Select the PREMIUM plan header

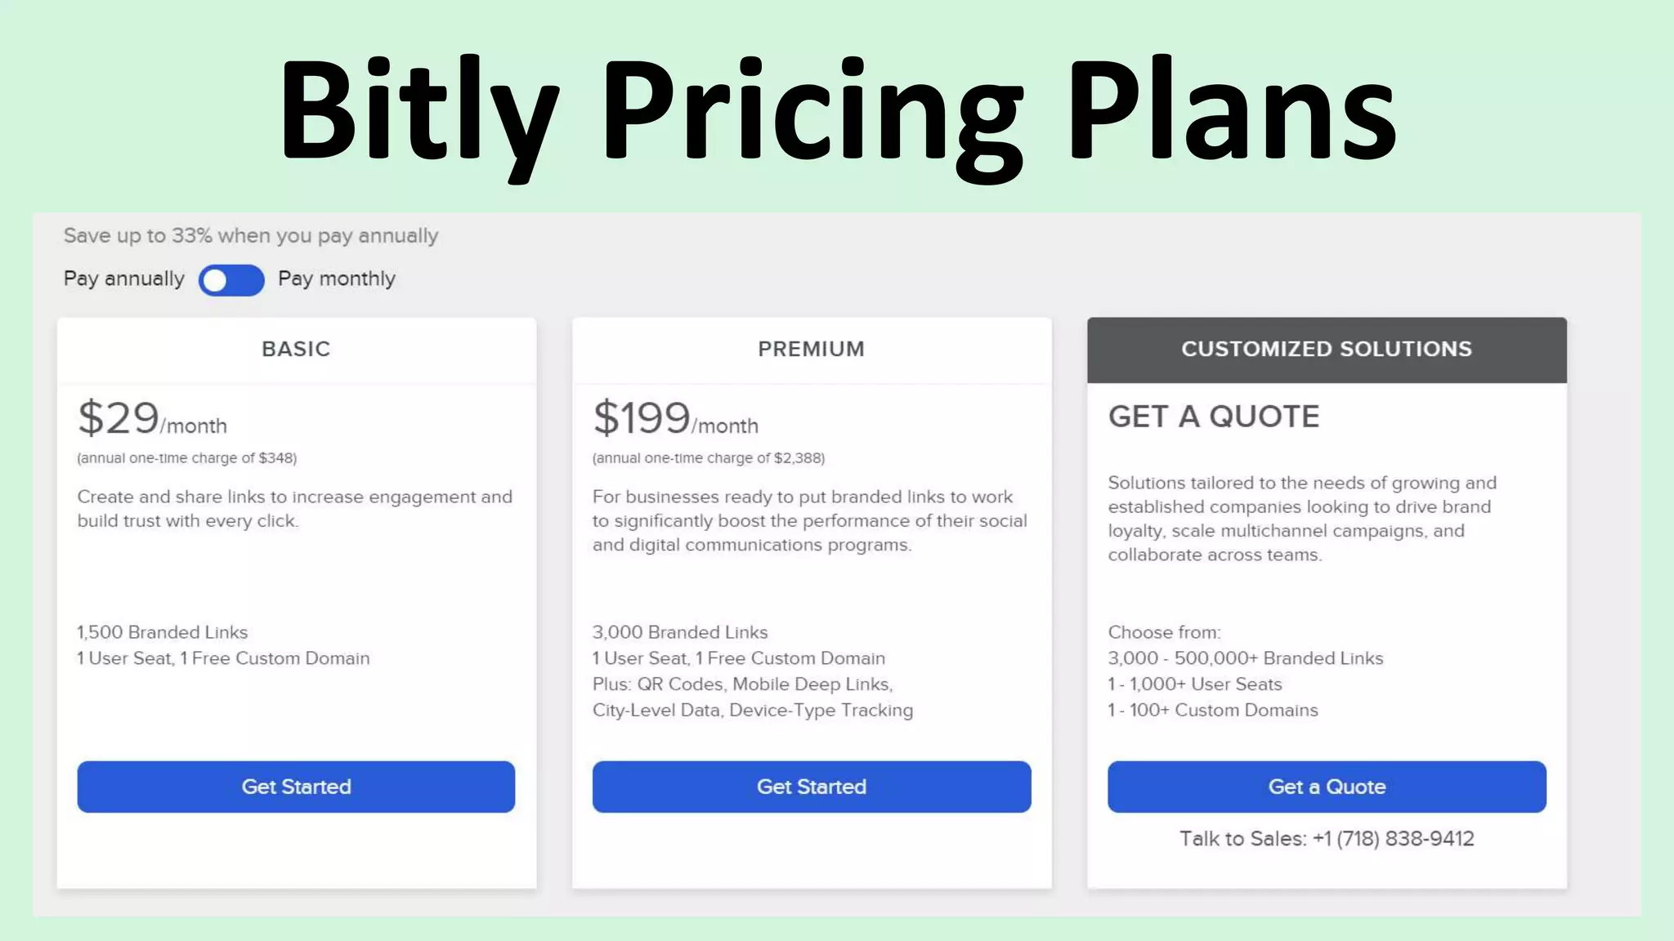(811, 350)
